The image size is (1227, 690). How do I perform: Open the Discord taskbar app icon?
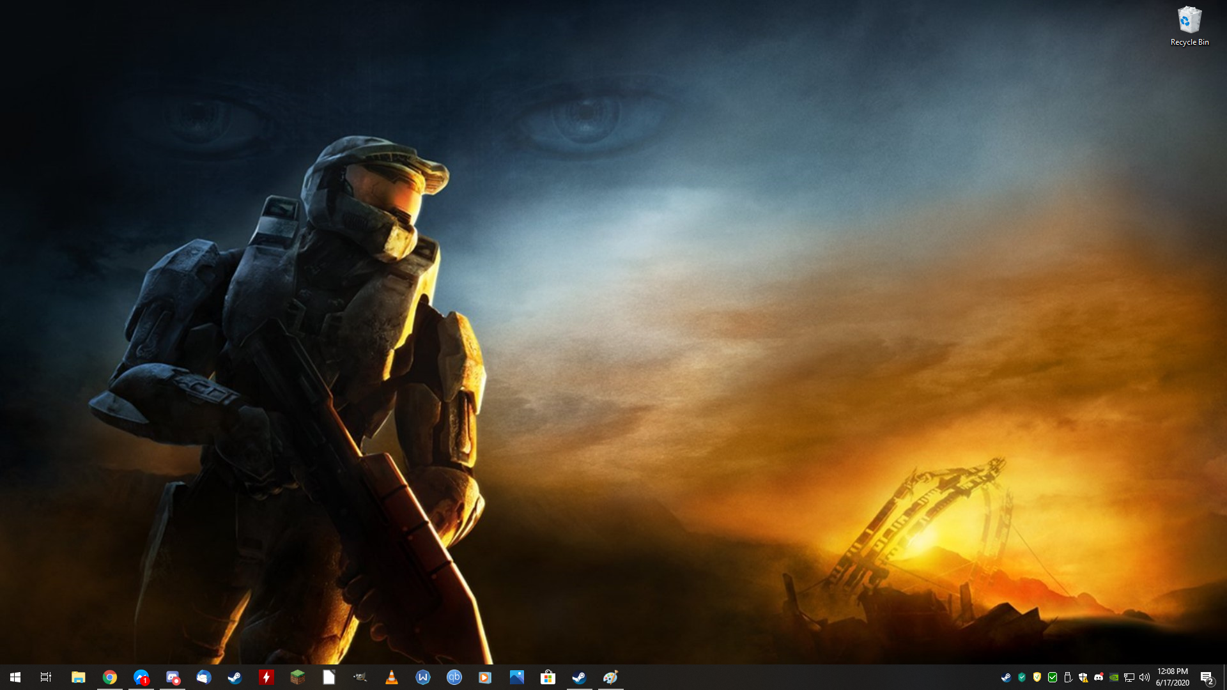coord(173,677)
